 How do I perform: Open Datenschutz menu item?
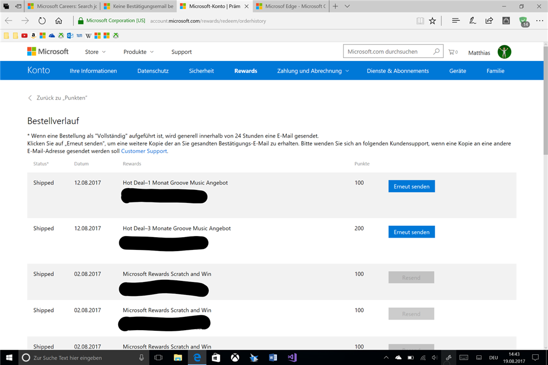tap(153, 71)
